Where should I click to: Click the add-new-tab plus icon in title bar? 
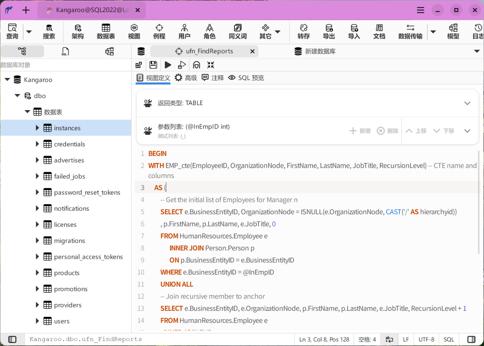tap(26, 10)
